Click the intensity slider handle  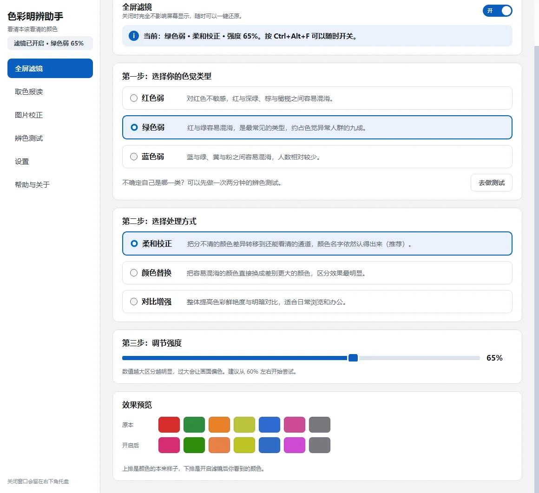353,358
